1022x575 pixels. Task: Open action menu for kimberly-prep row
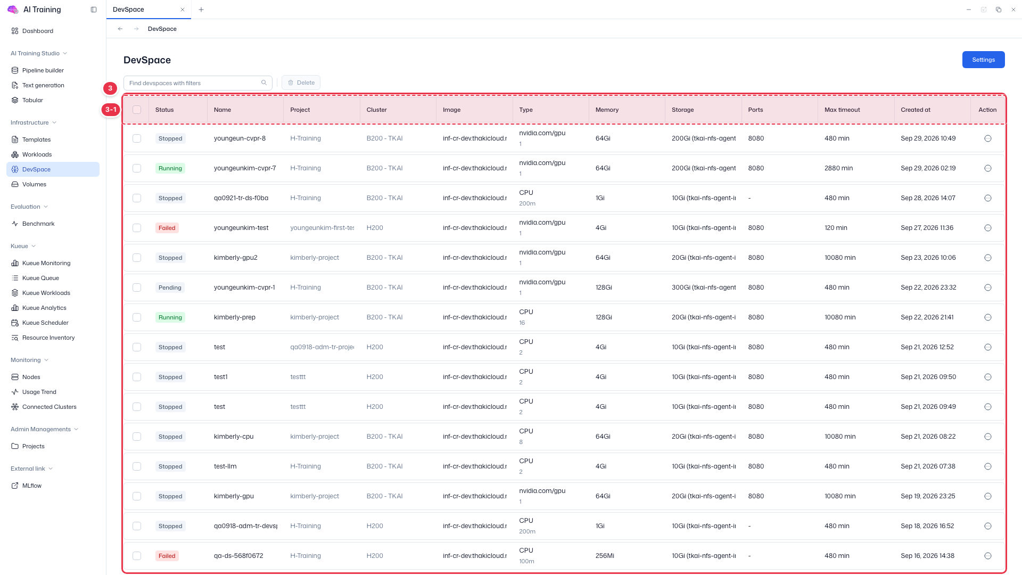pos(988,317)
